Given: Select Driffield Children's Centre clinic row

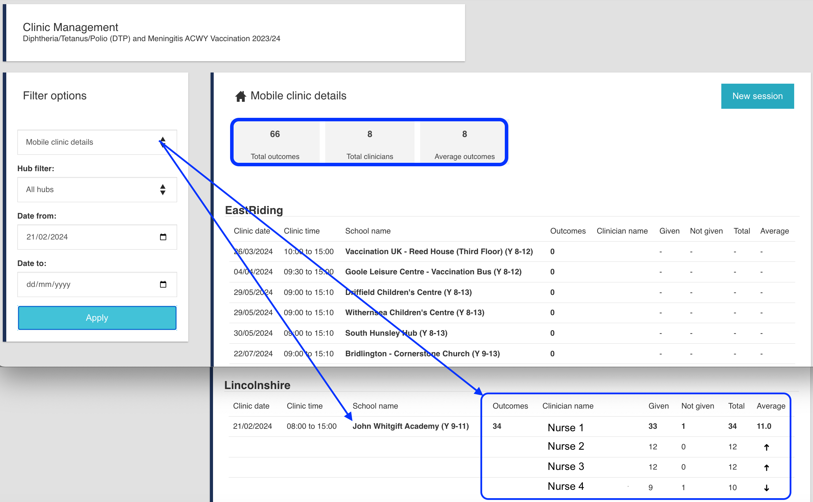Looking at the screenshot, I should tap(408, 292).
